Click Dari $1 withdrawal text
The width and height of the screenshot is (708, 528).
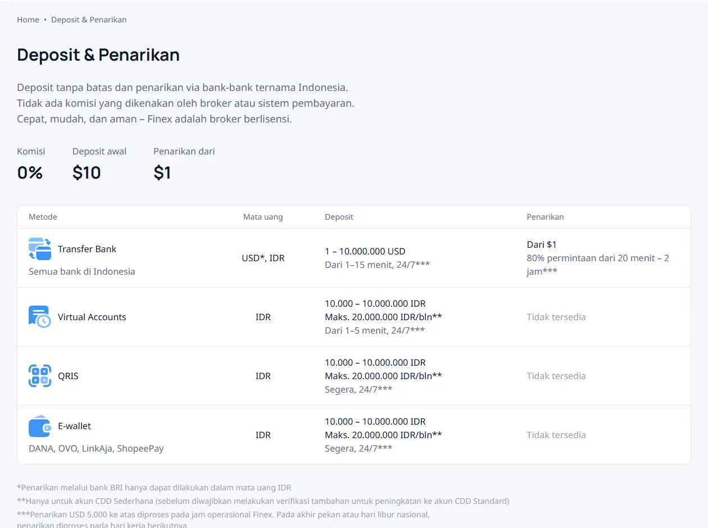point(542,244)
